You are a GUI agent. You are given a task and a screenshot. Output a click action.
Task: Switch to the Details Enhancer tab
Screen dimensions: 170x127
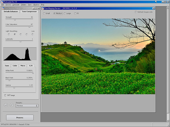pos(11,12)
